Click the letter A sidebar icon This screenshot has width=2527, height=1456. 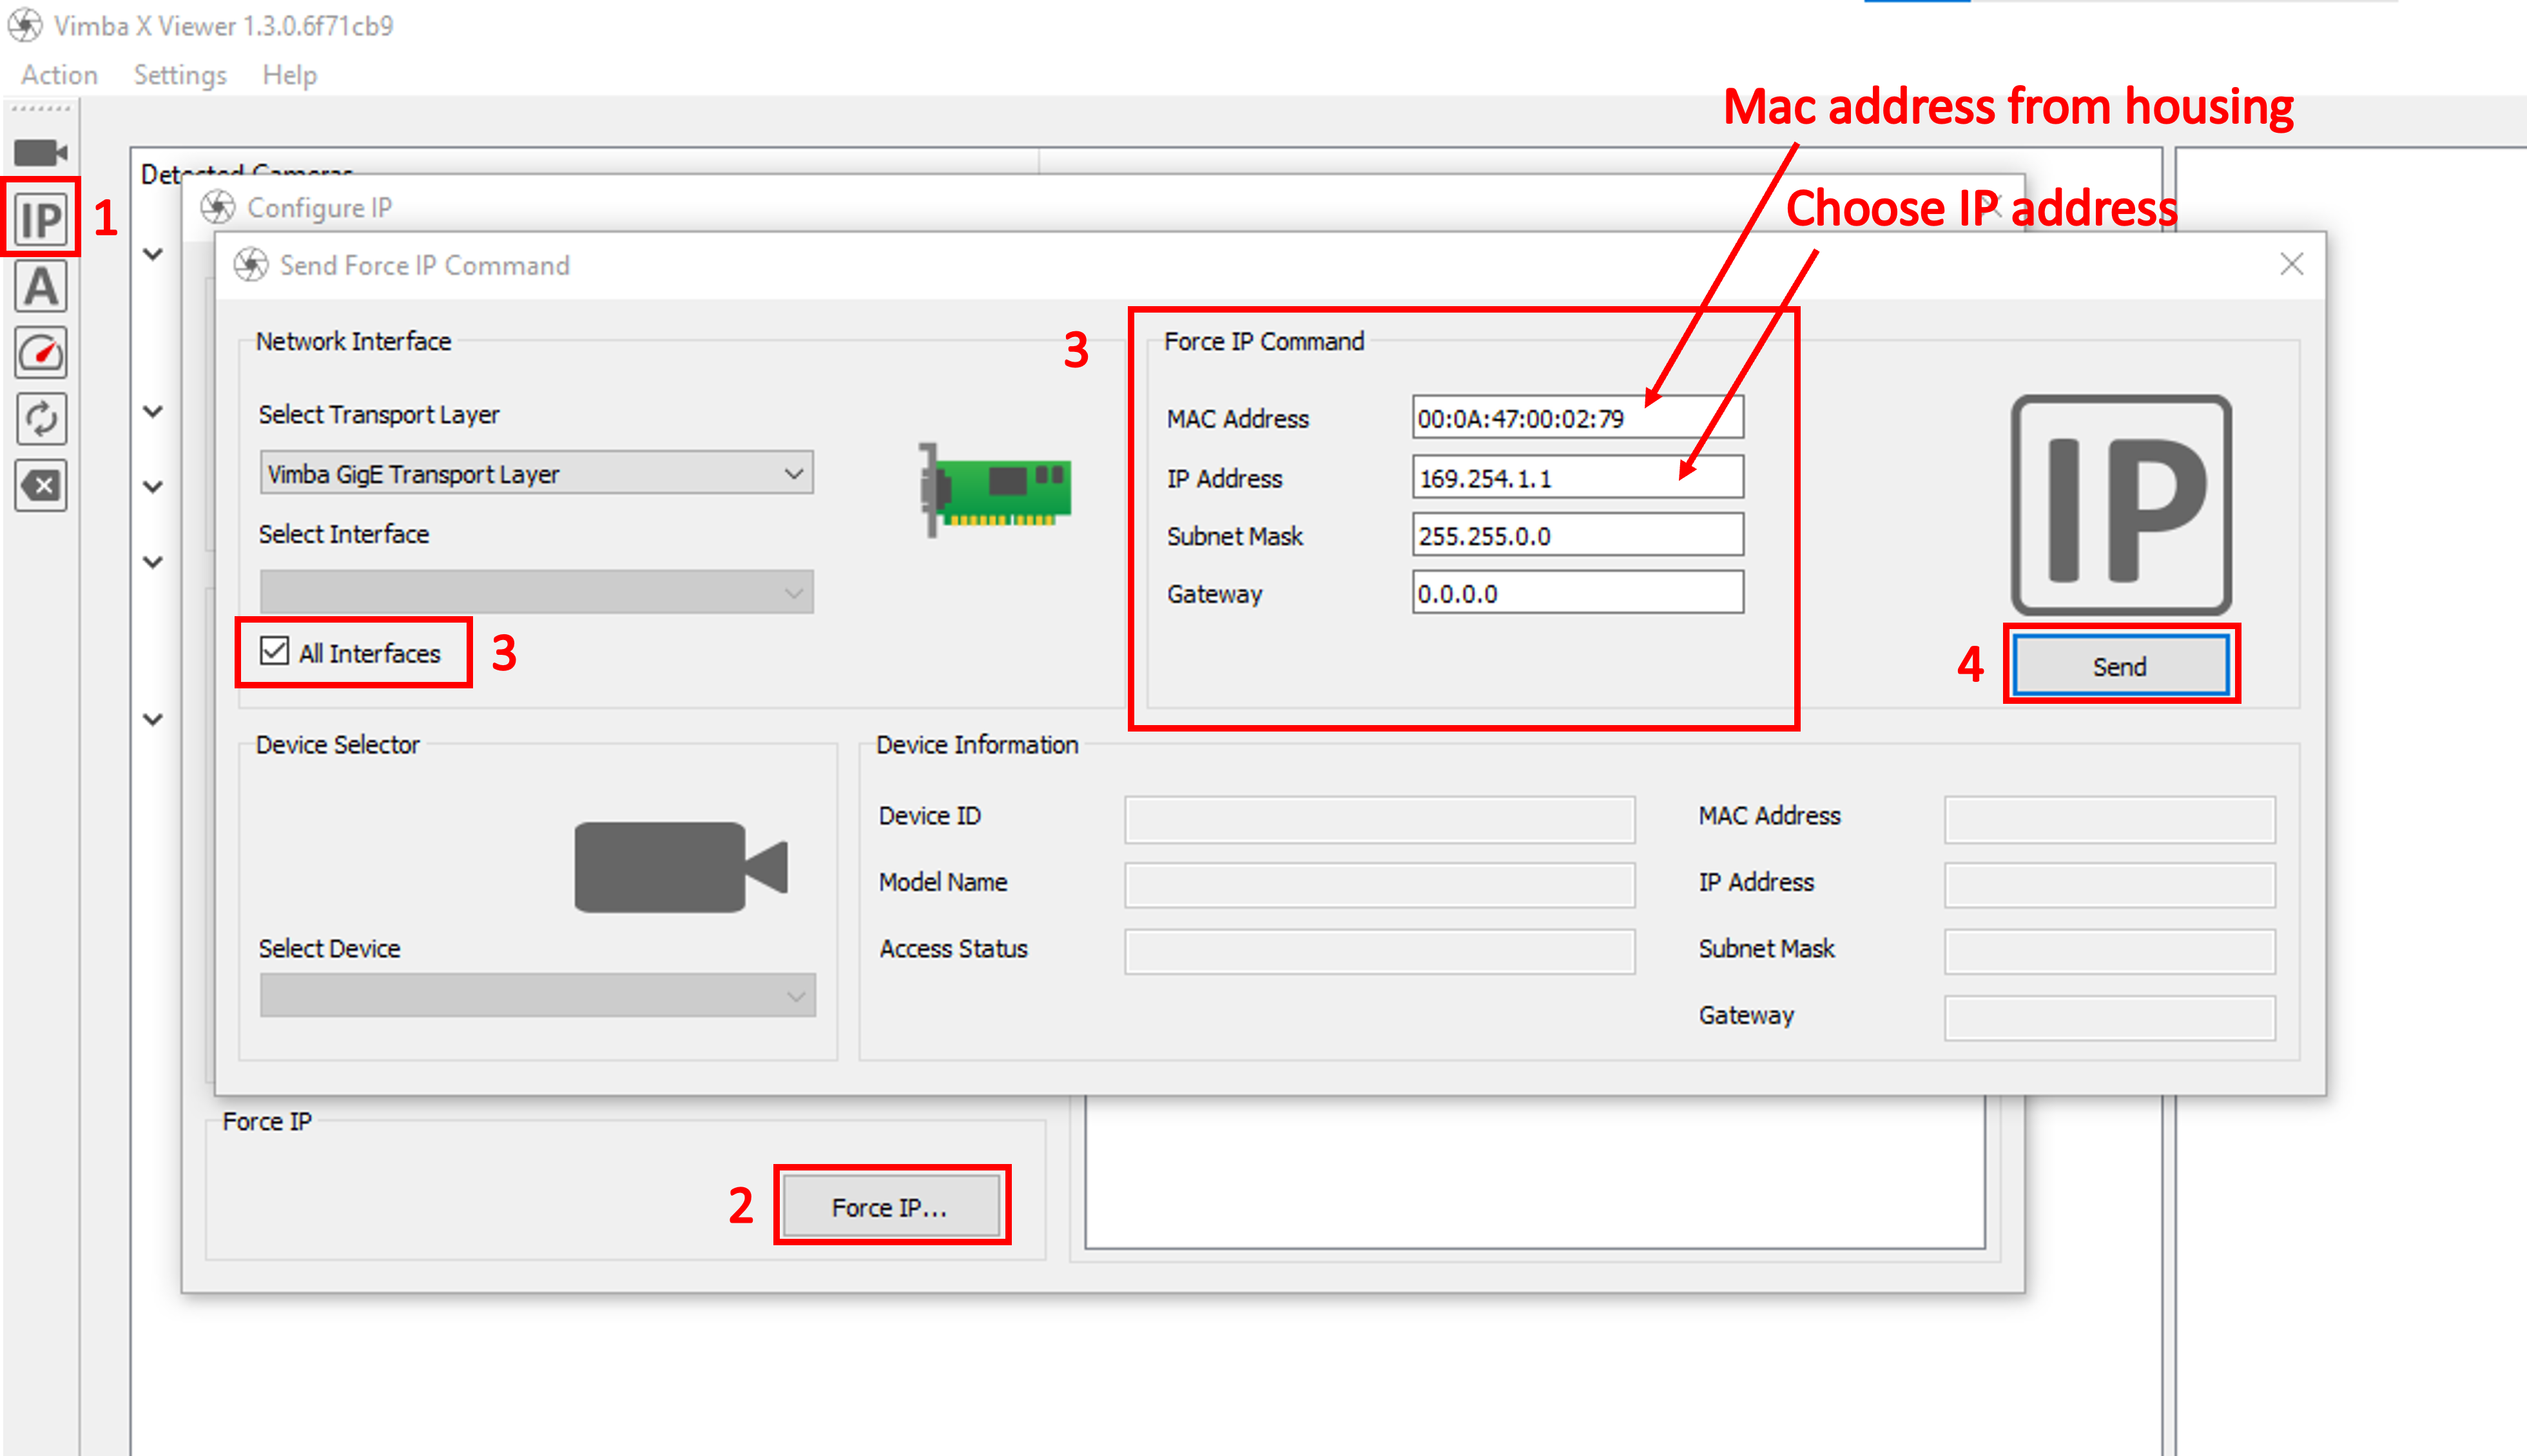[x=41, y=287]
